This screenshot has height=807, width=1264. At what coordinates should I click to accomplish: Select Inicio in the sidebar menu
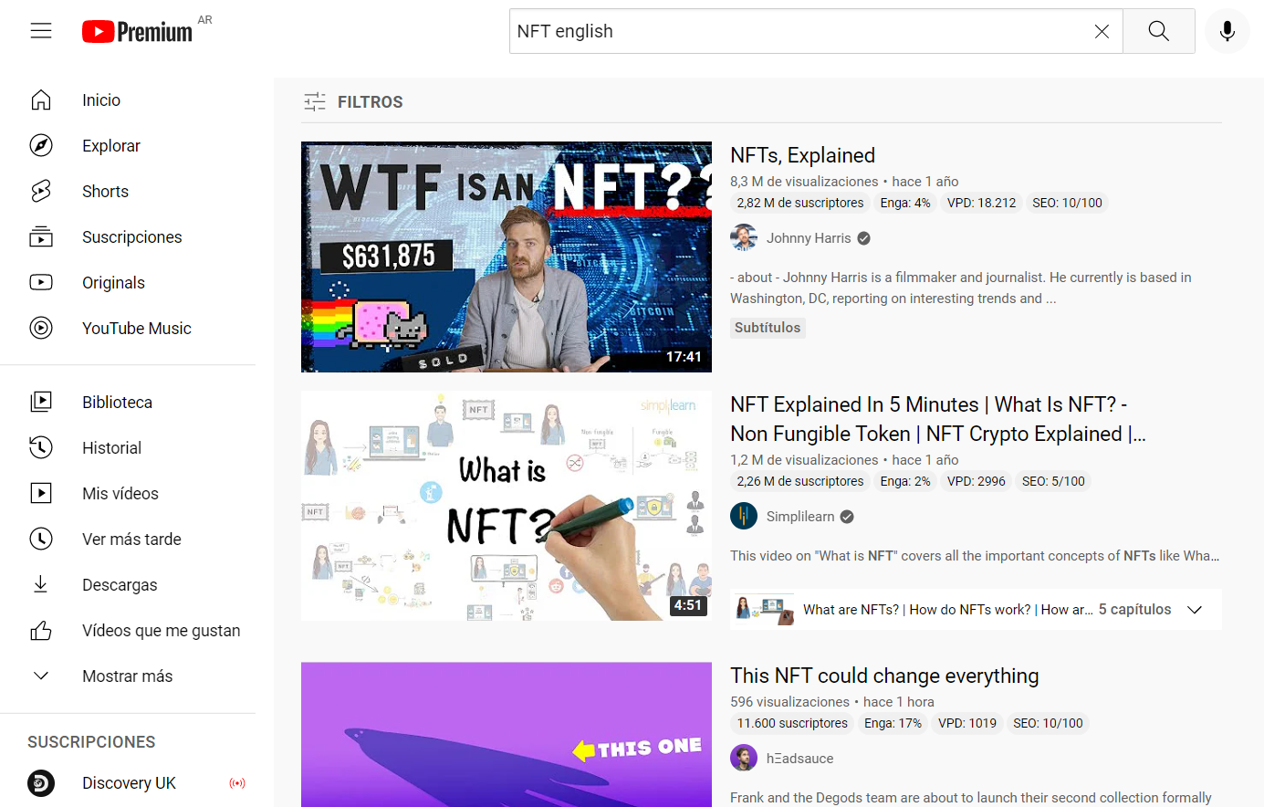[x=100, y=100]
